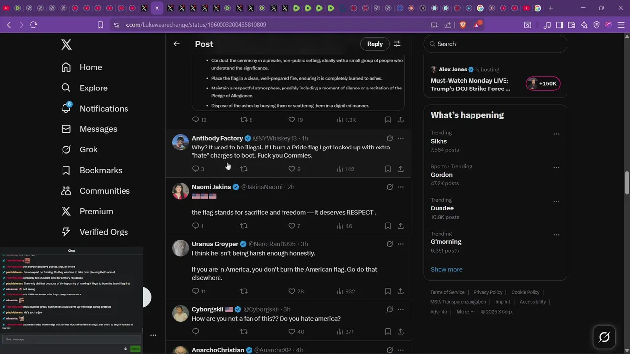Reply to Antibody Factory's post
Screen dimensions: 630x354
point(198,169)
